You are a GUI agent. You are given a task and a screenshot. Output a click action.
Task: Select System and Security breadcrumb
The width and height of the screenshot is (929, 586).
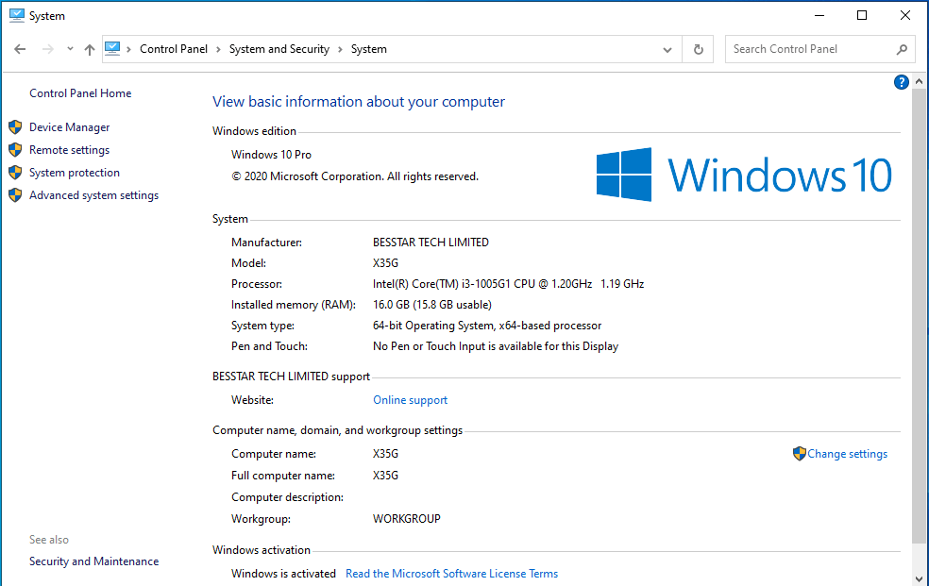(279, 49)
